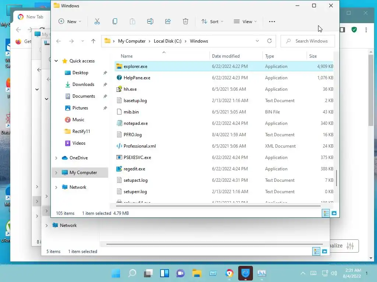The height and width of the screenshot is (282, 377).
Task: Open the recent locations dropdown arrow
Action: click(82, 41)
